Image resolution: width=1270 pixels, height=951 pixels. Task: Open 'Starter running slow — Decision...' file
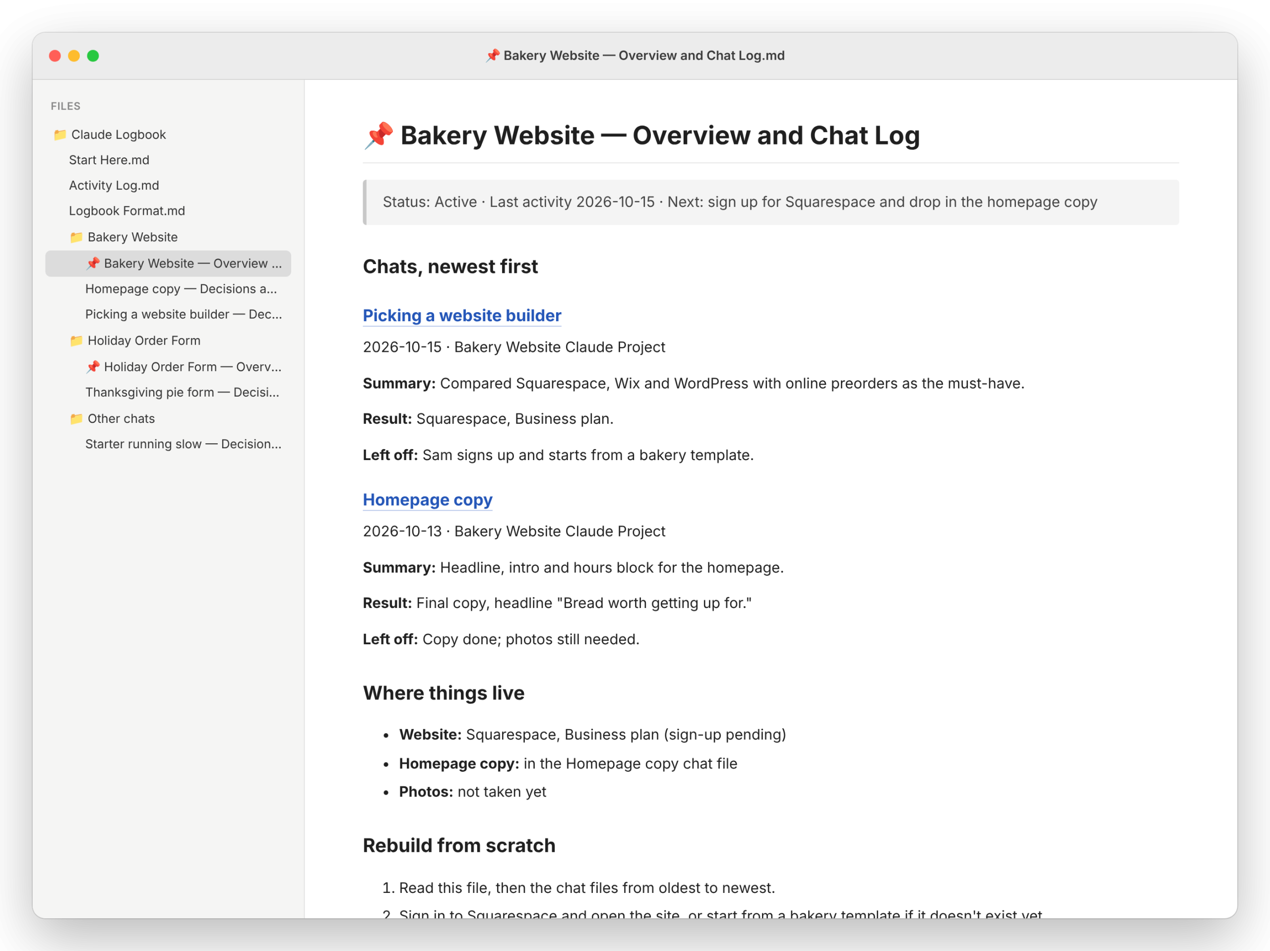(x=184, y=444)
